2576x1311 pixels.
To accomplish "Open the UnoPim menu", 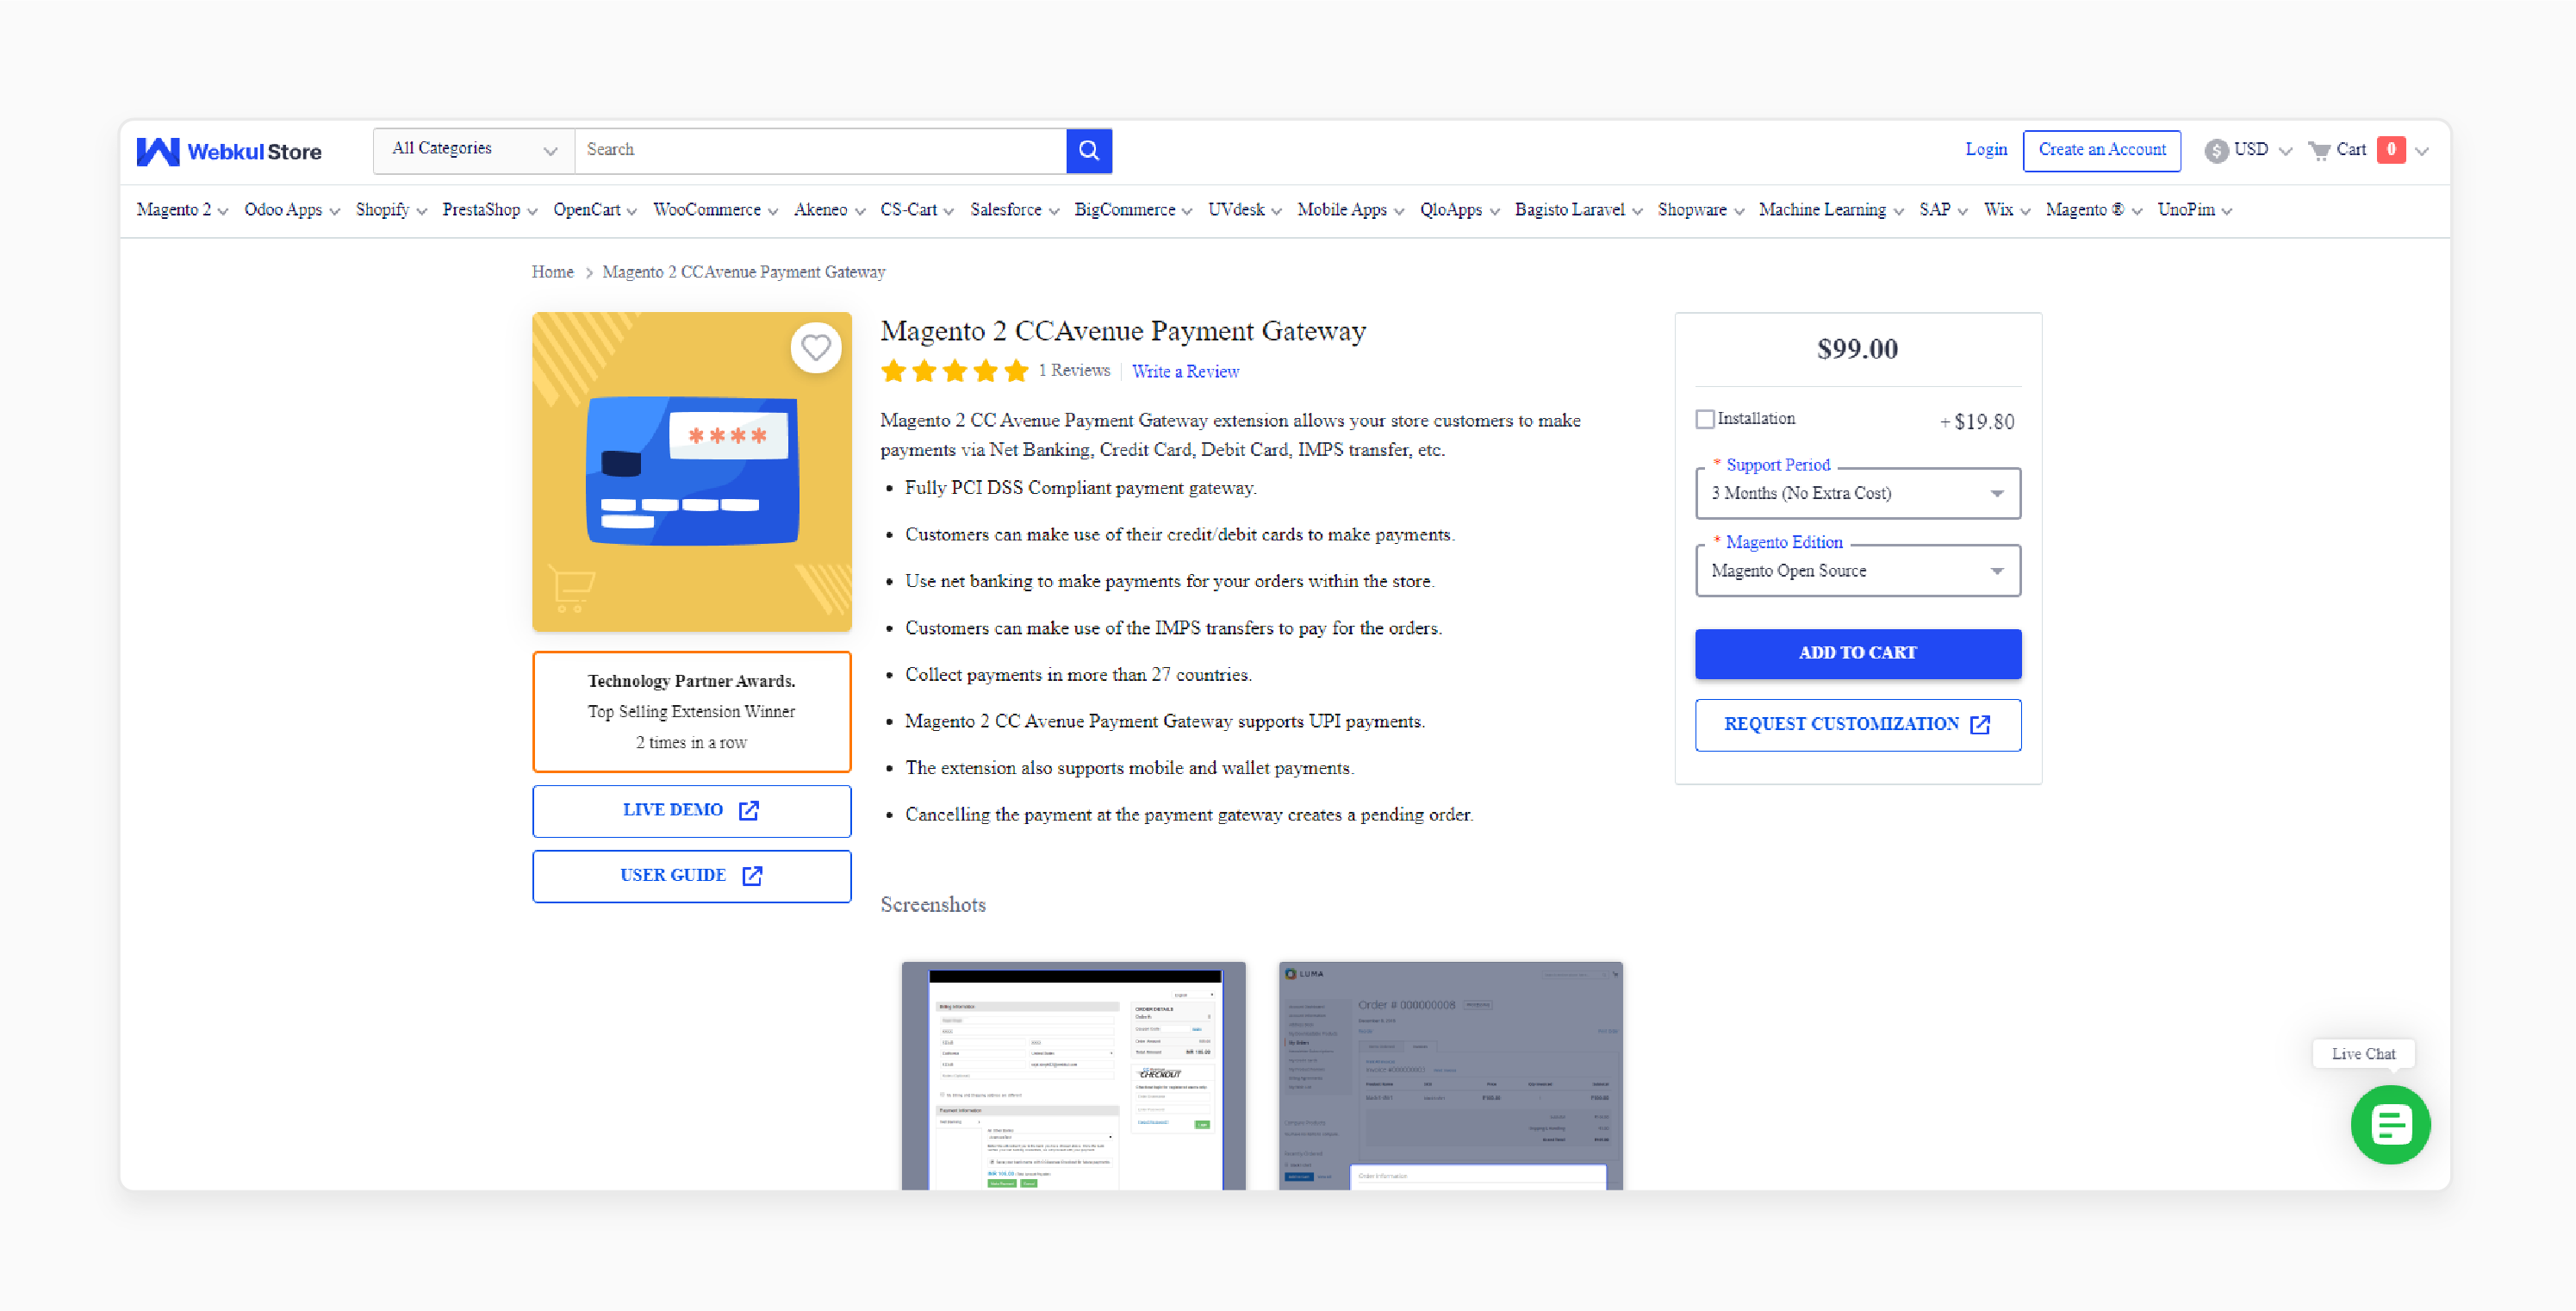I will tap(2195, 210).
